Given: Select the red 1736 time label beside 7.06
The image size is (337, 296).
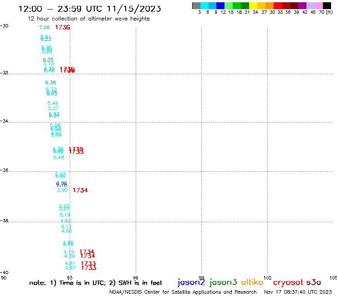Looking at the screenshot, I should [62, 27].
